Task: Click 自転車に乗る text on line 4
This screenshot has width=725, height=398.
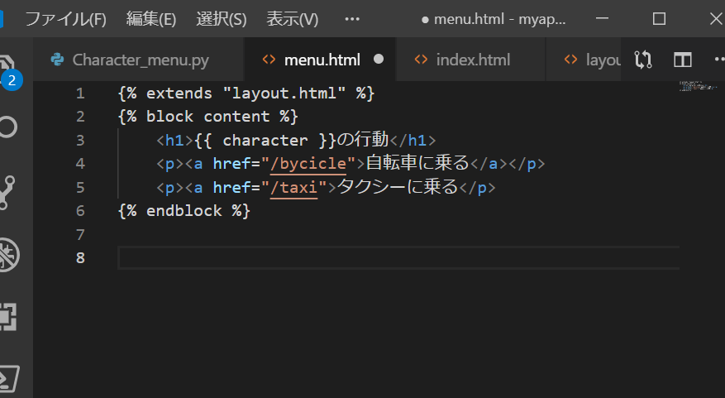Action: [x=417, y=163]
